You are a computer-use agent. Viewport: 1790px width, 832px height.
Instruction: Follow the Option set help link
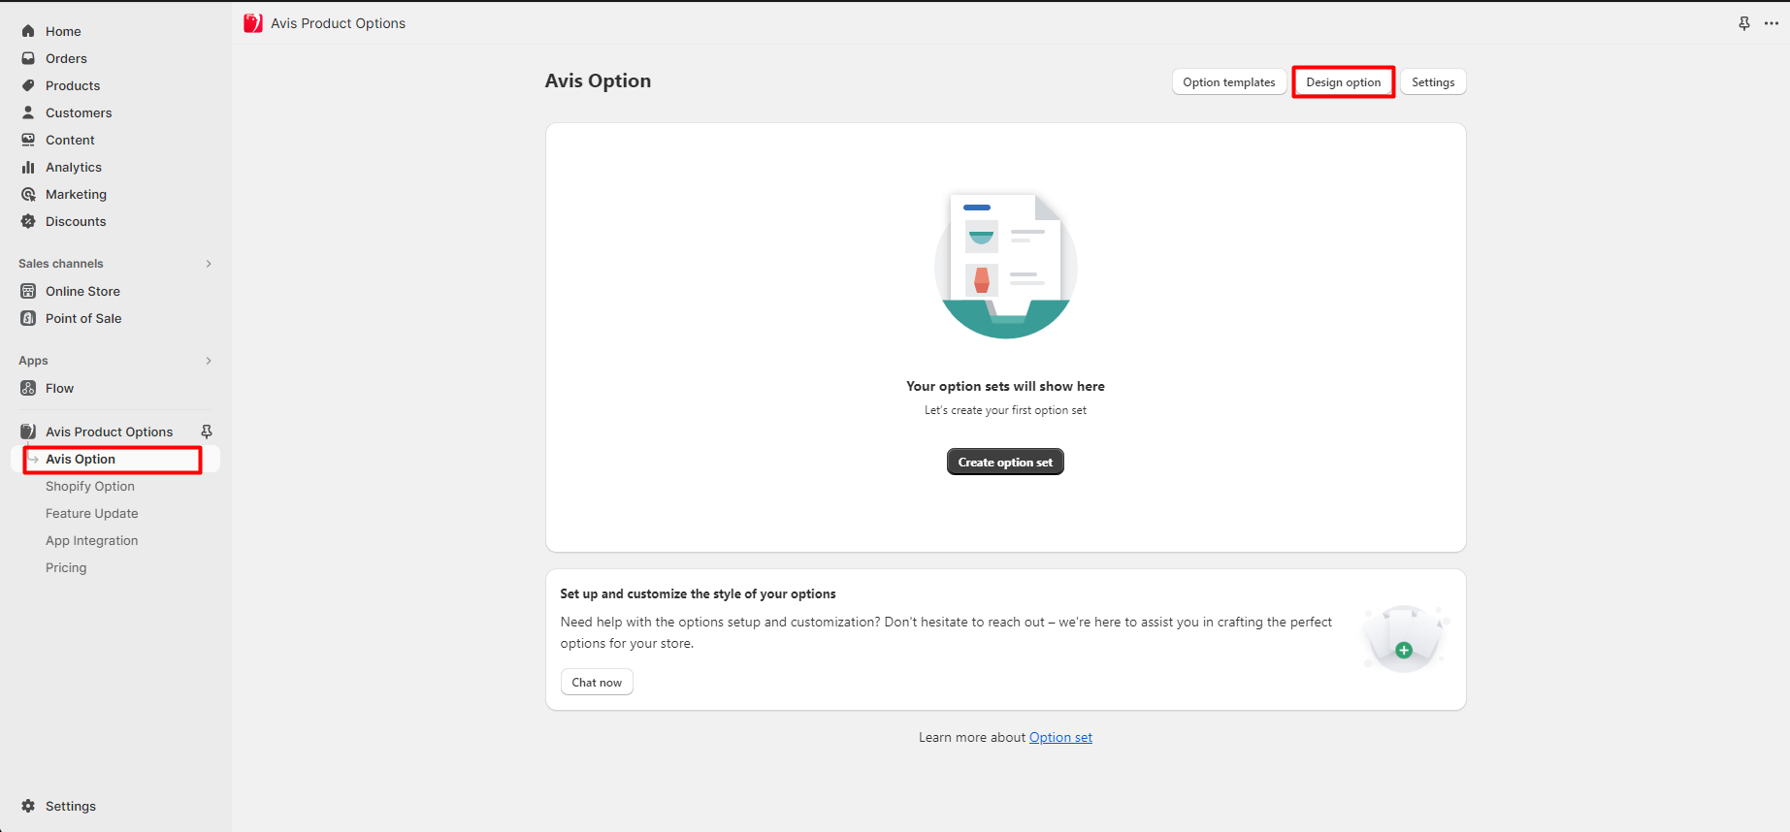[x=1060, y=738]
